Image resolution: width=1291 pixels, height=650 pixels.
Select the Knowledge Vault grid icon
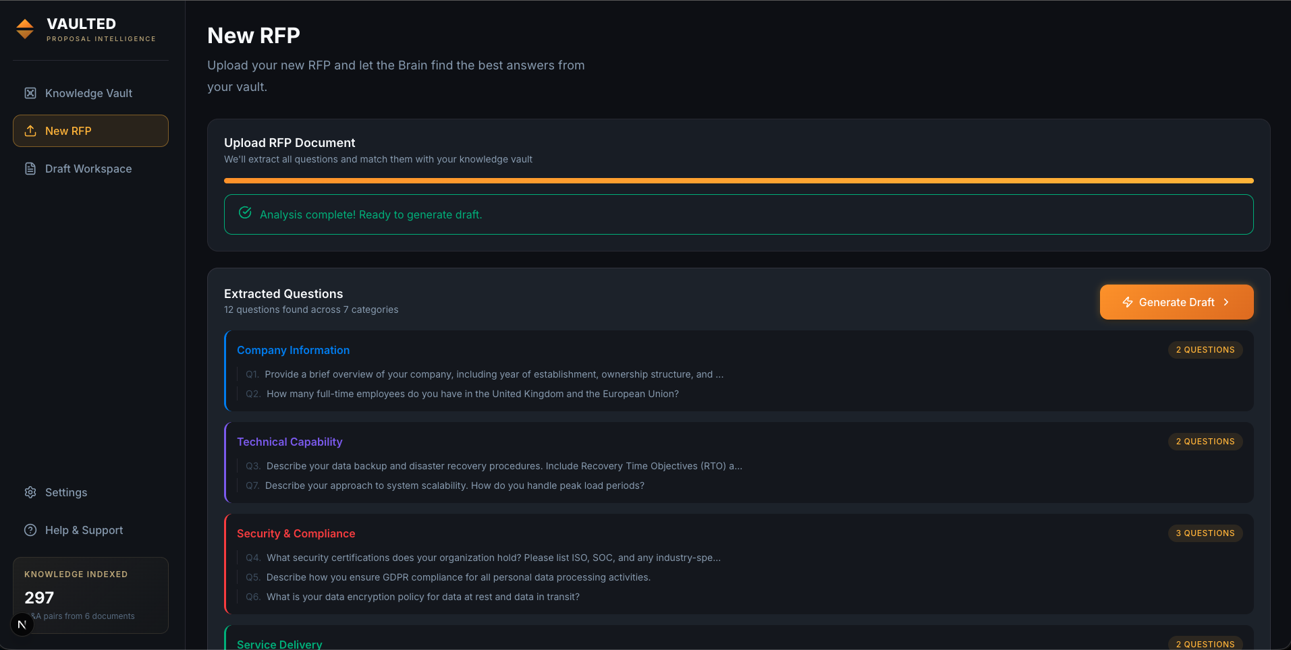tap(30, 92)
